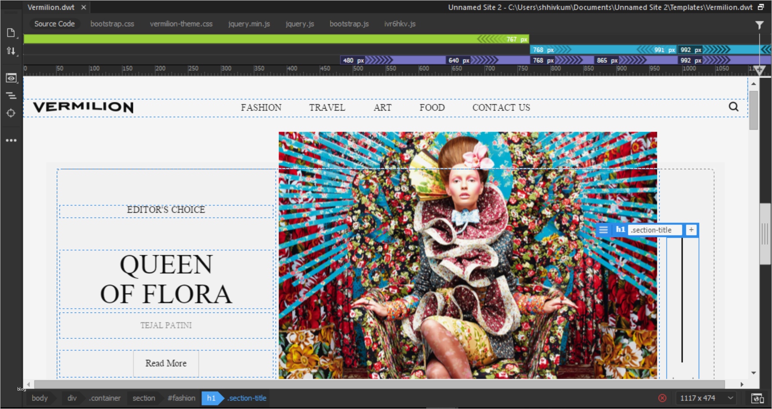Expand the Open Documents dropdown in the toolbar
This screenshot has width=772, height=409.
(x=11, y=33)
